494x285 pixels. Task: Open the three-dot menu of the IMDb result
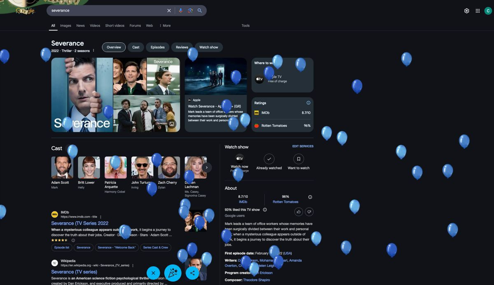(100, 217)
